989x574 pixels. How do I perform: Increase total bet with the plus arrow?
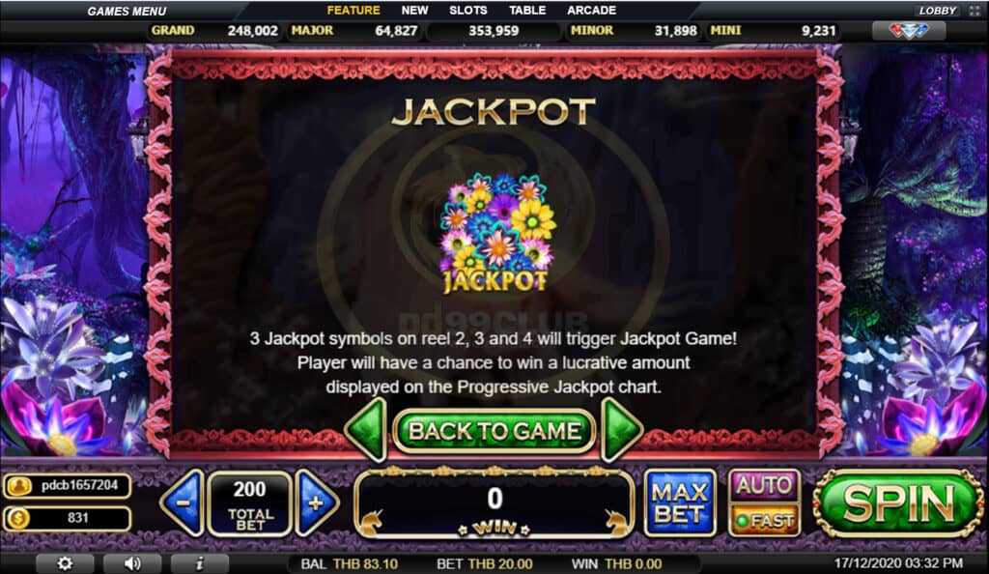pos(317,502)
